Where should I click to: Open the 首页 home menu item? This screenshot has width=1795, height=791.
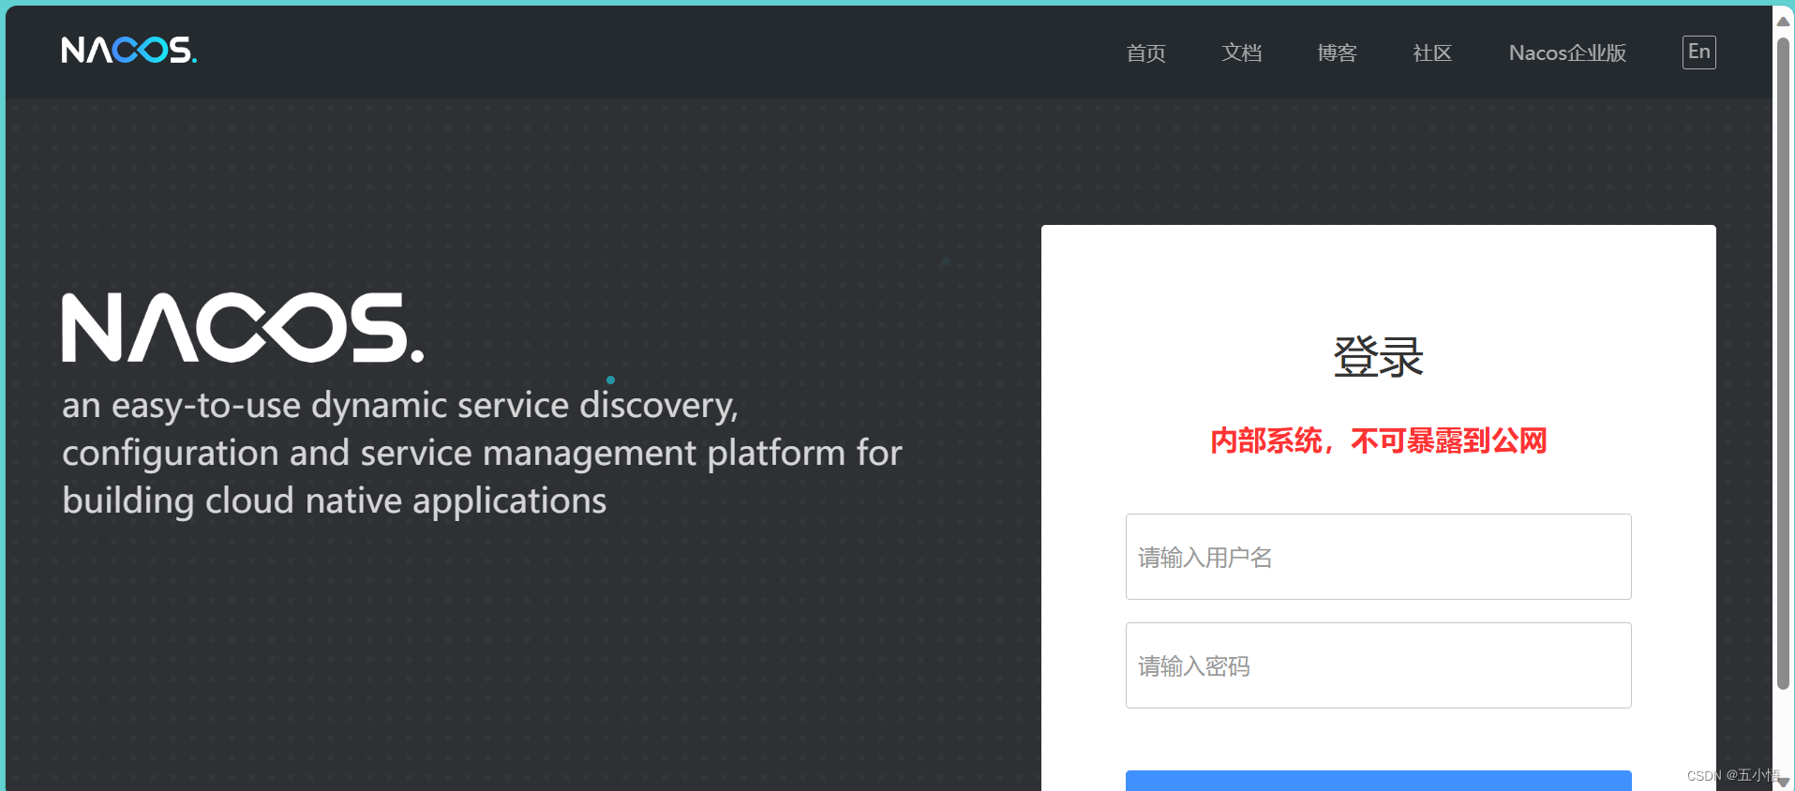1145,52
